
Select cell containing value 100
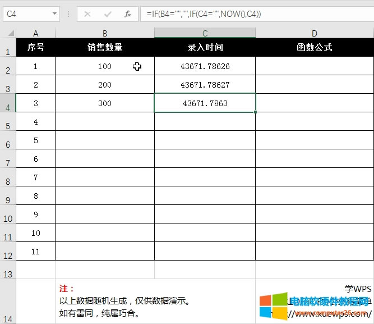tap(105, 66)
